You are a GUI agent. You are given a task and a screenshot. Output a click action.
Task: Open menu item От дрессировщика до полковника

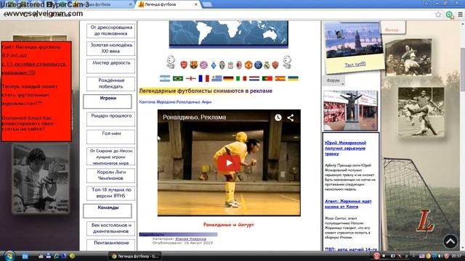(x=111, y=30)
